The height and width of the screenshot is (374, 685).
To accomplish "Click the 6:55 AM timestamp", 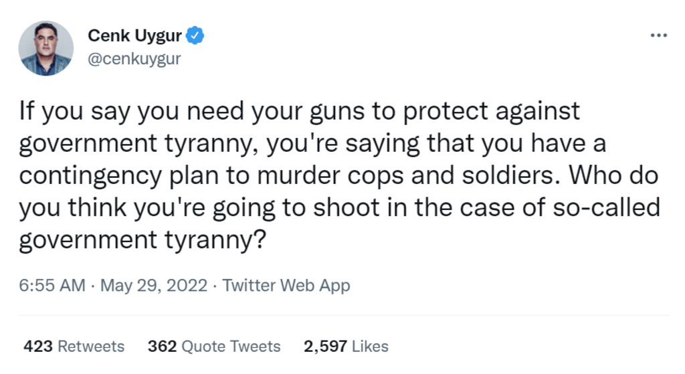I will click(52, 286).
